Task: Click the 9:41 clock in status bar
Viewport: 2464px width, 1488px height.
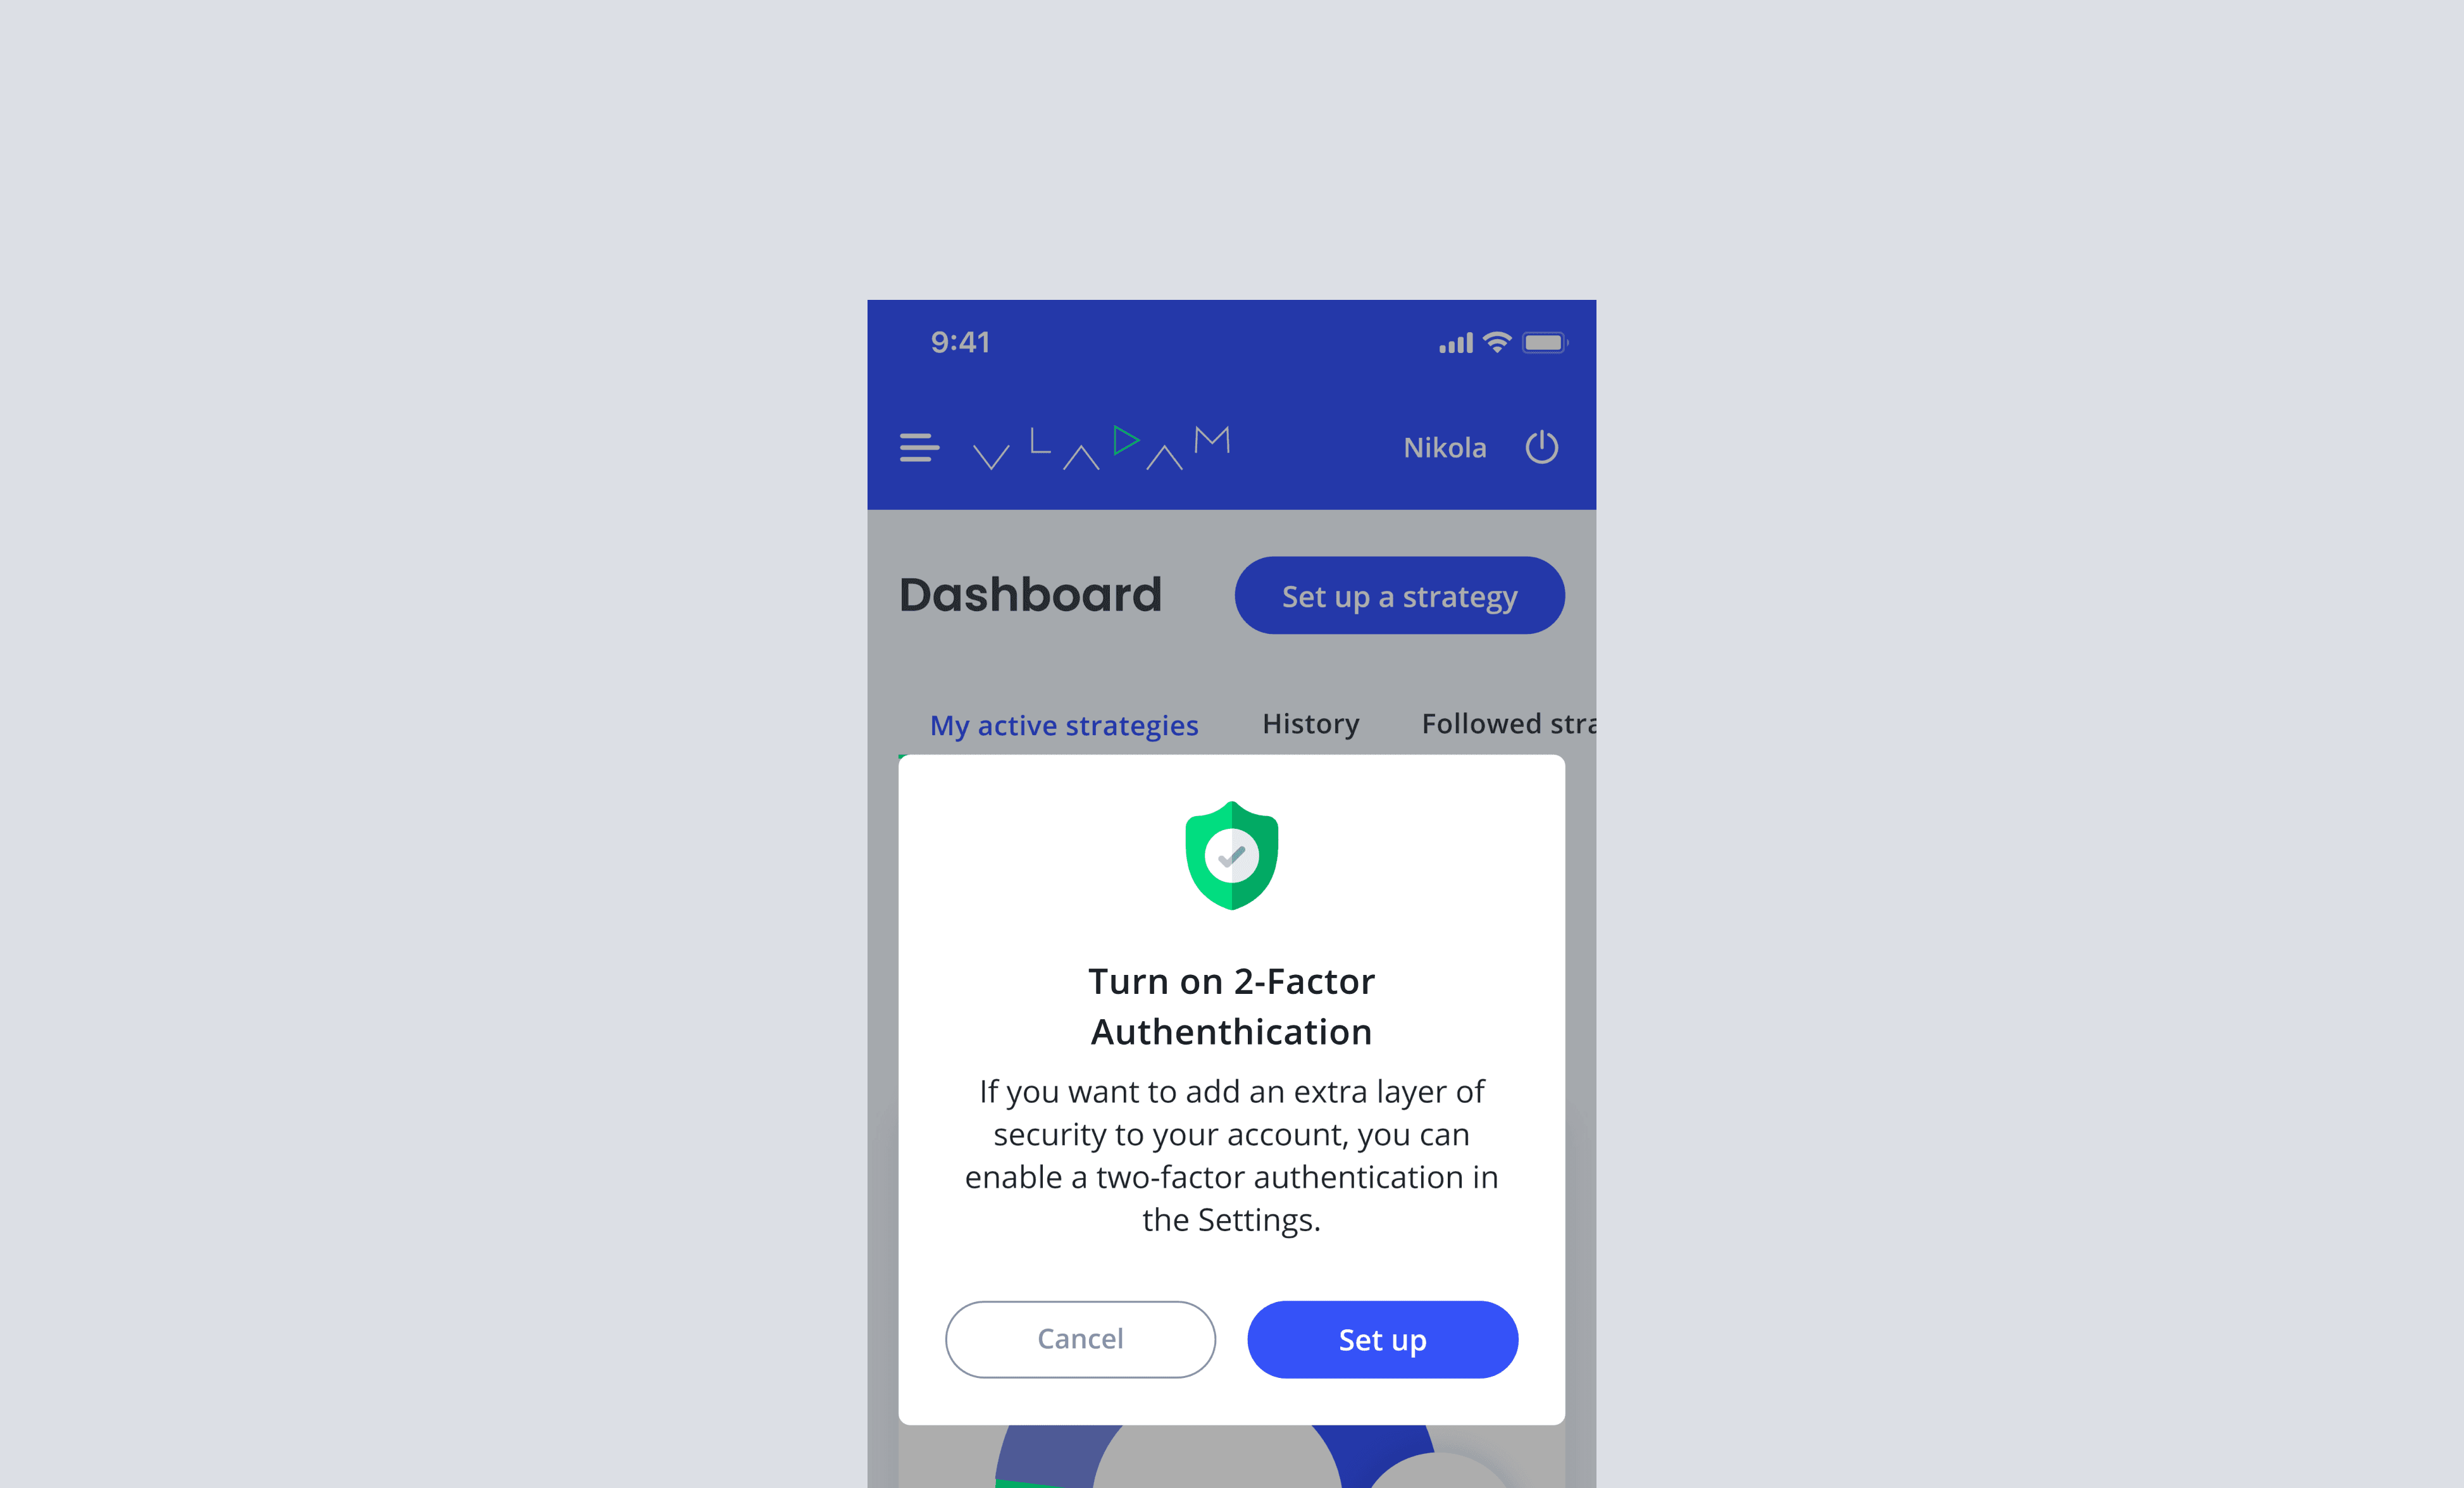Action: 959,342
